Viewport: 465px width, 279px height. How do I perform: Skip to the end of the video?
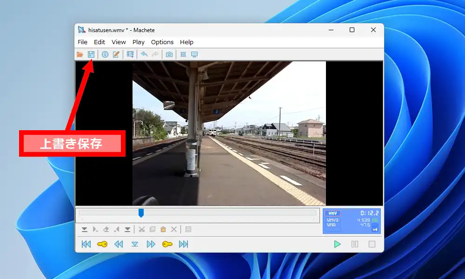point(184,244)
